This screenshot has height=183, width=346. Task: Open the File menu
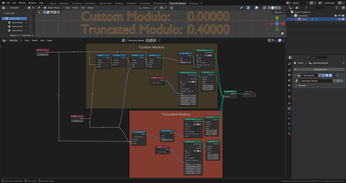pyautogui.click(x=8, y=3)
